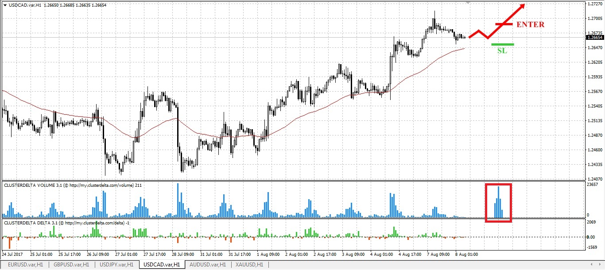
Task: Click the 28 Jul 09:00 time label
Action: pos(183,255)
